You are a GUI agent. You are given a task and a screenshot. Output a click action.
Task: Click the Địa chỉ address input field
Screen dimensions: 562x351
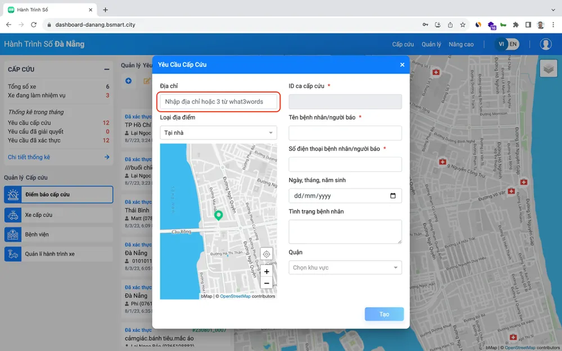[x=219, y=102]
